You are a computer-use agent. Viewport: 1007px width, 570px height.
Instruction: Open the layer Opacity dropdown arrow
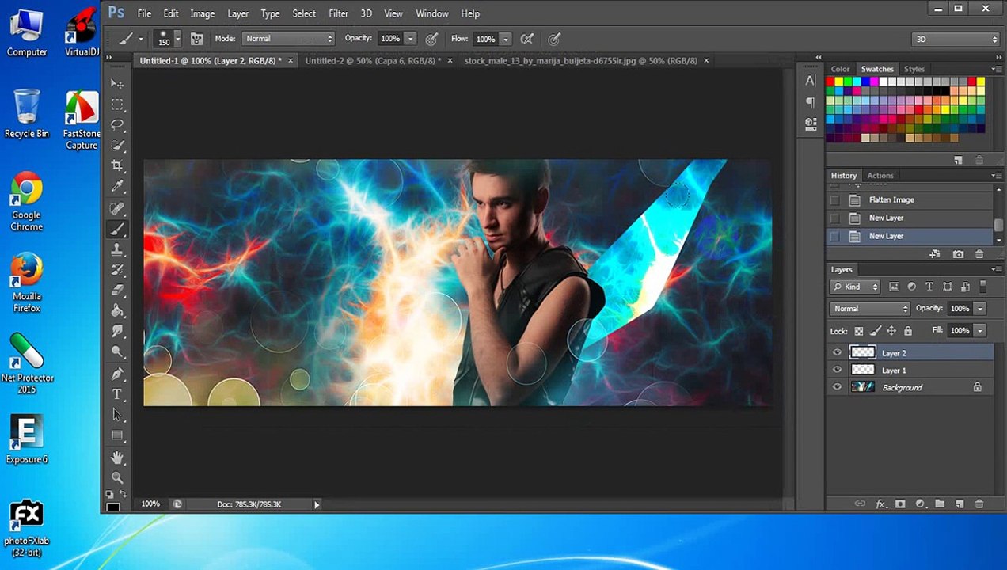click(980, 309)
